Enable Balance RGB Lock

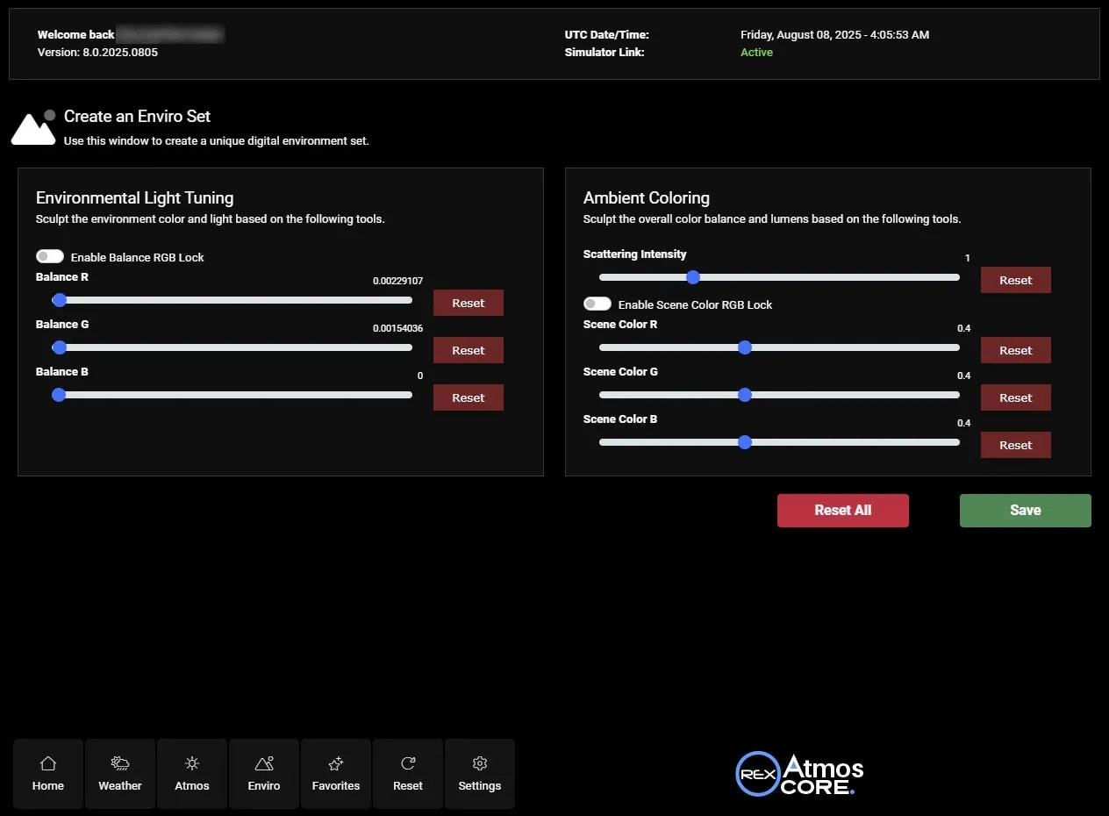pyautogui.click(x=50, y=255)
